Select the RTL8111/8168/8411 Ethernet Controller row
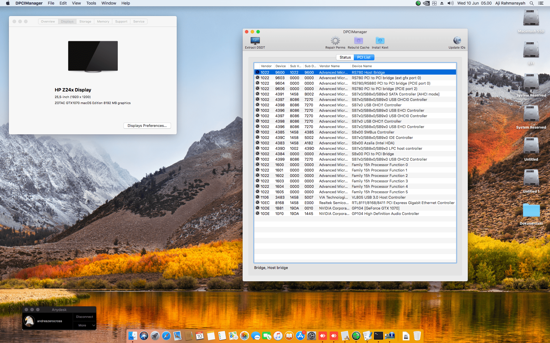550x343 pixels. tap(355, 203)
